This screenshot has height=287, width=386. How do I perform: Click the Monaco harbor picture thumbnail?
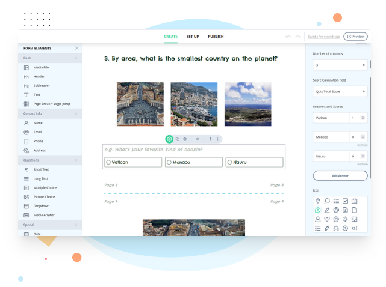pos(194,104)
